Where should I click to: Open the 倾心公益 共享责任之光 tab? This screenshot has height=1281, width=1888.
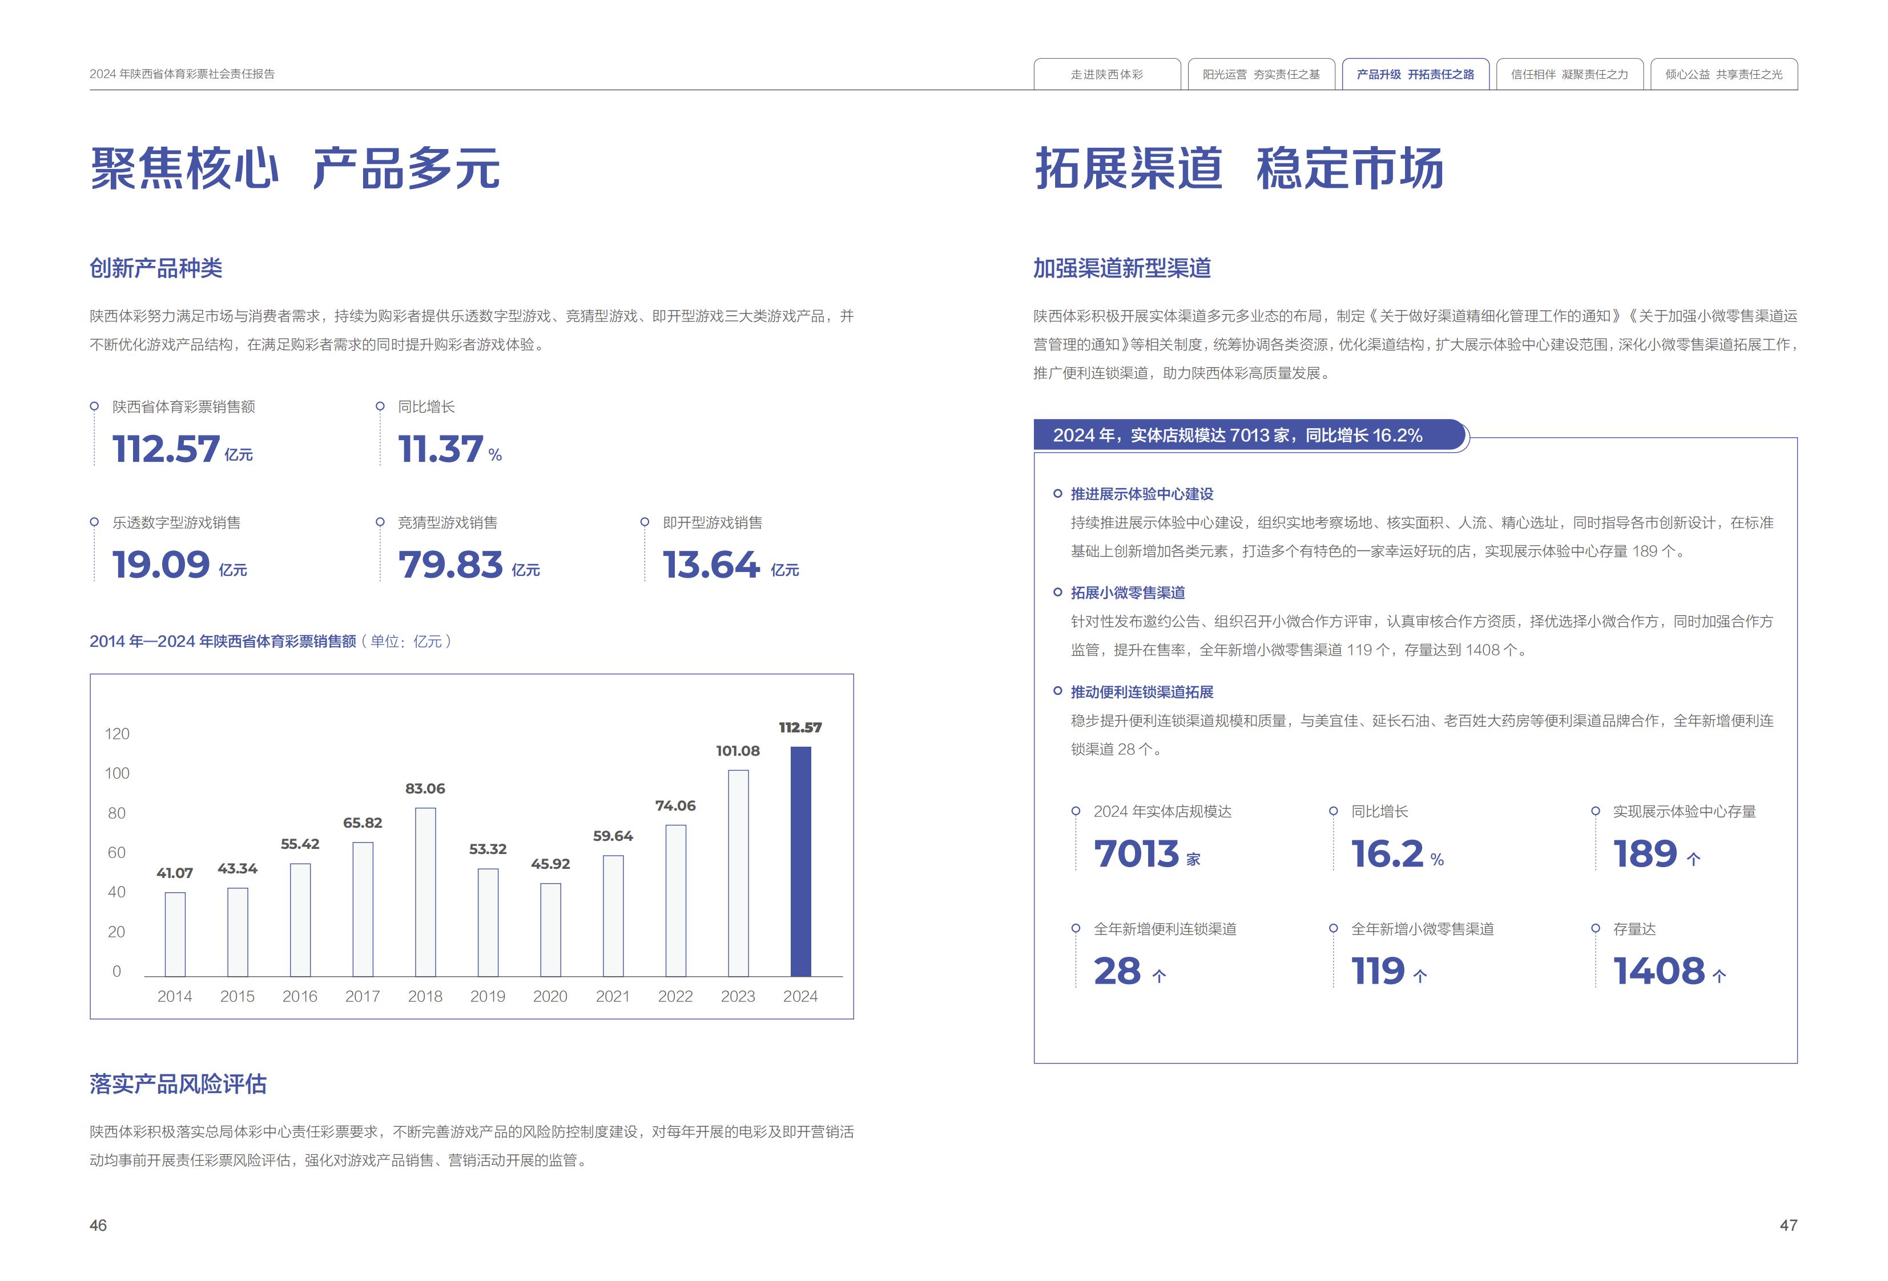(x=1724, y=74)
